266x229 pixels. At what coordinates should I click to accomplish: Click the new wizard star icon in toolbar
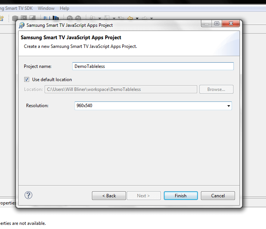click(2, 18)
